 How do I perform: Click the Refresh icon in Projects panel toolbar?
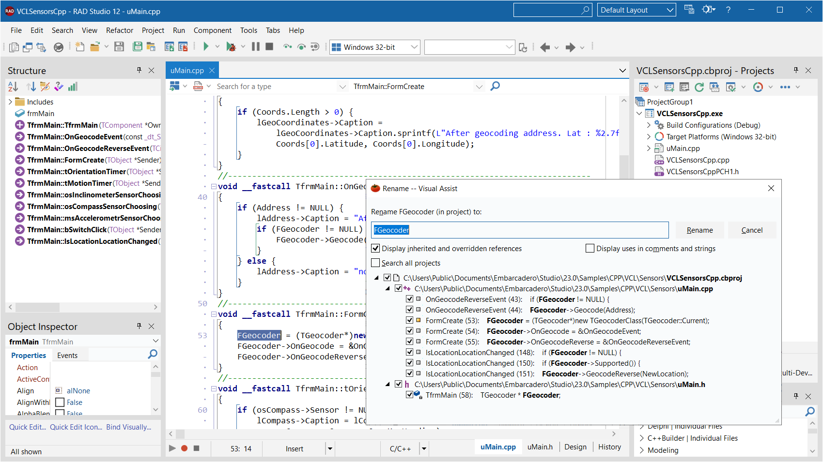tap(699, 87)
